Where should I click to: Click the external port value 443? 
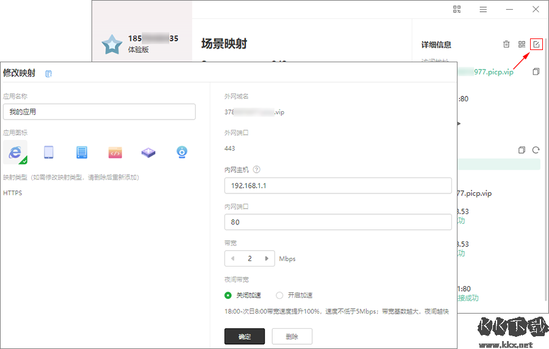point(230,148)
